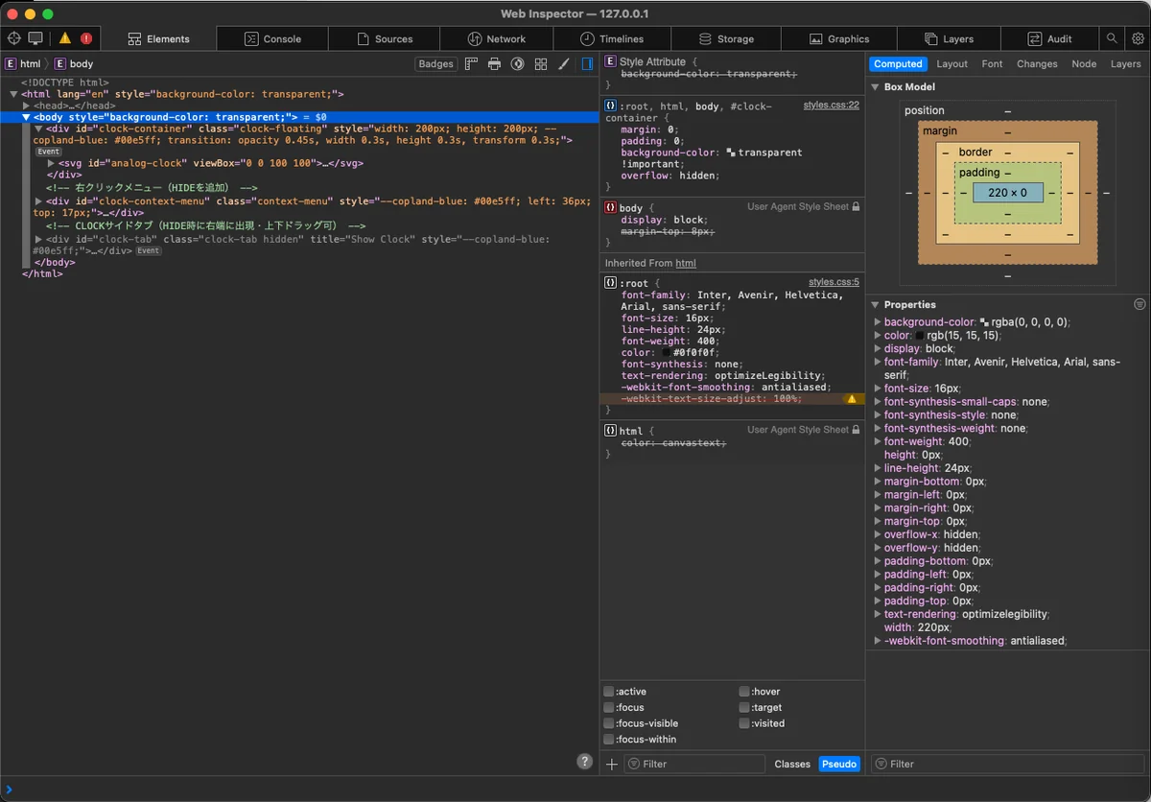Click the layout grid overlay icon
Image resolution: width=1151 pixels, height=802 pixels.
pyautogui.click(x=541, y=64)
